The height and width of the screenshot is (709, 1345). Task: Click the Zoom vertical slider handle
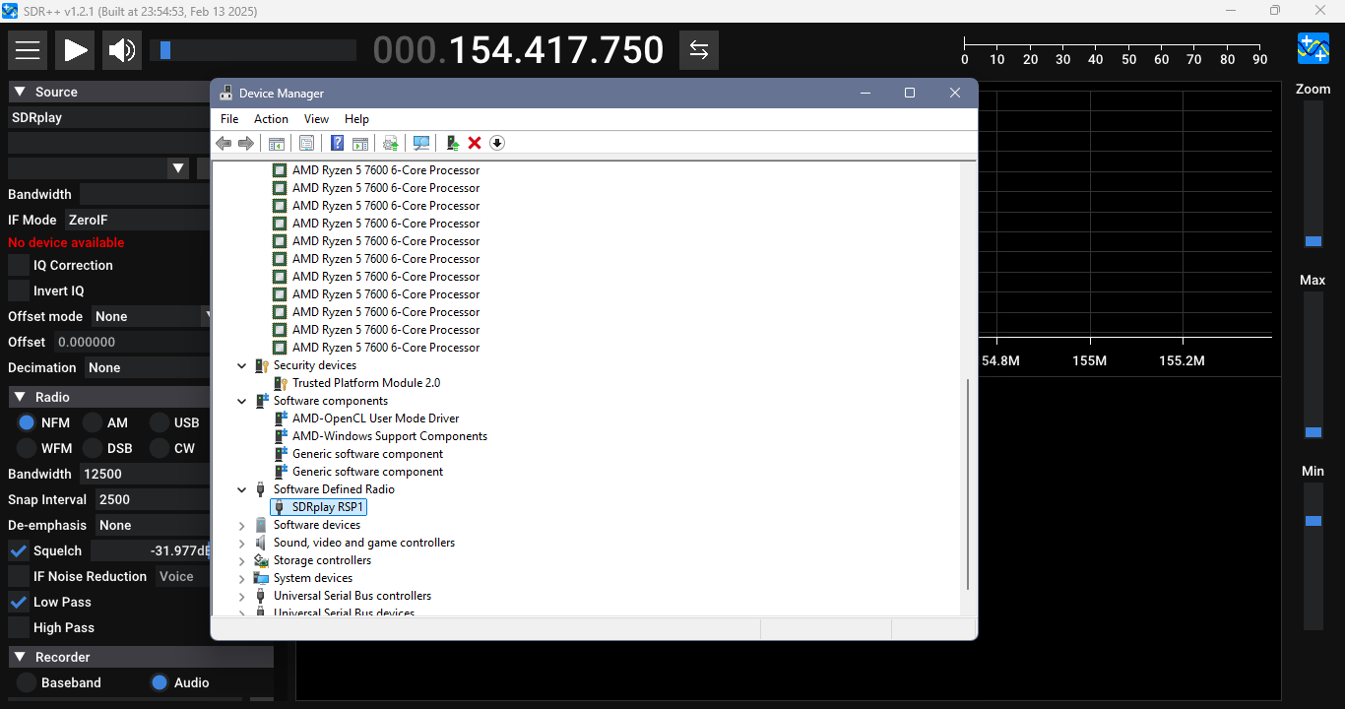[1313, 241]
